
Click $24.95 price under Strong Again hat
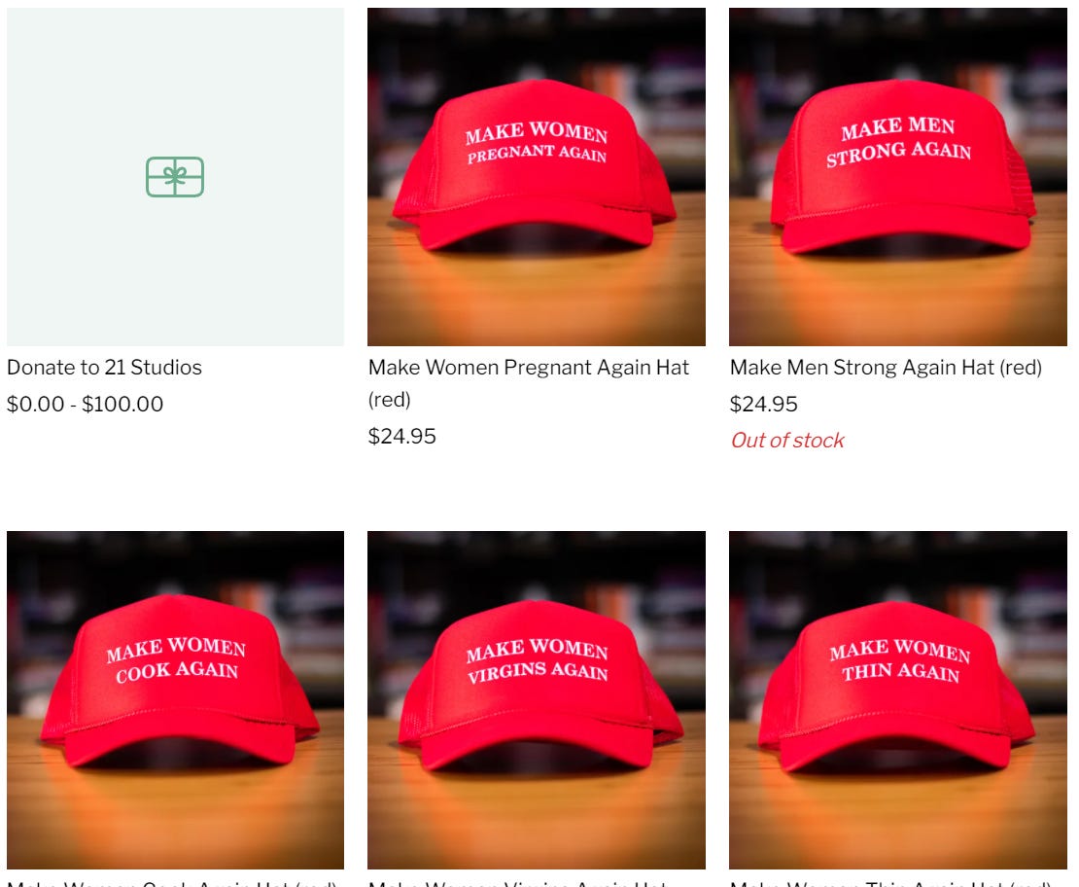click(x=764, y=404)
